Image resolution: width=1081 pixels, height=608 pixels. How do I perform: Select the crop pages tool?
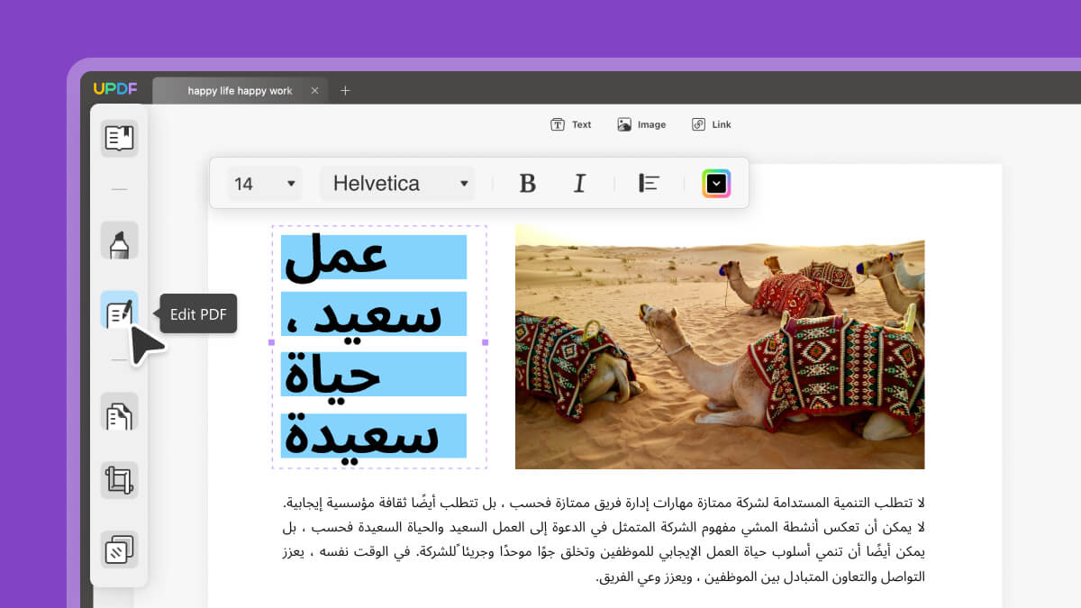[x=120, y=480]
